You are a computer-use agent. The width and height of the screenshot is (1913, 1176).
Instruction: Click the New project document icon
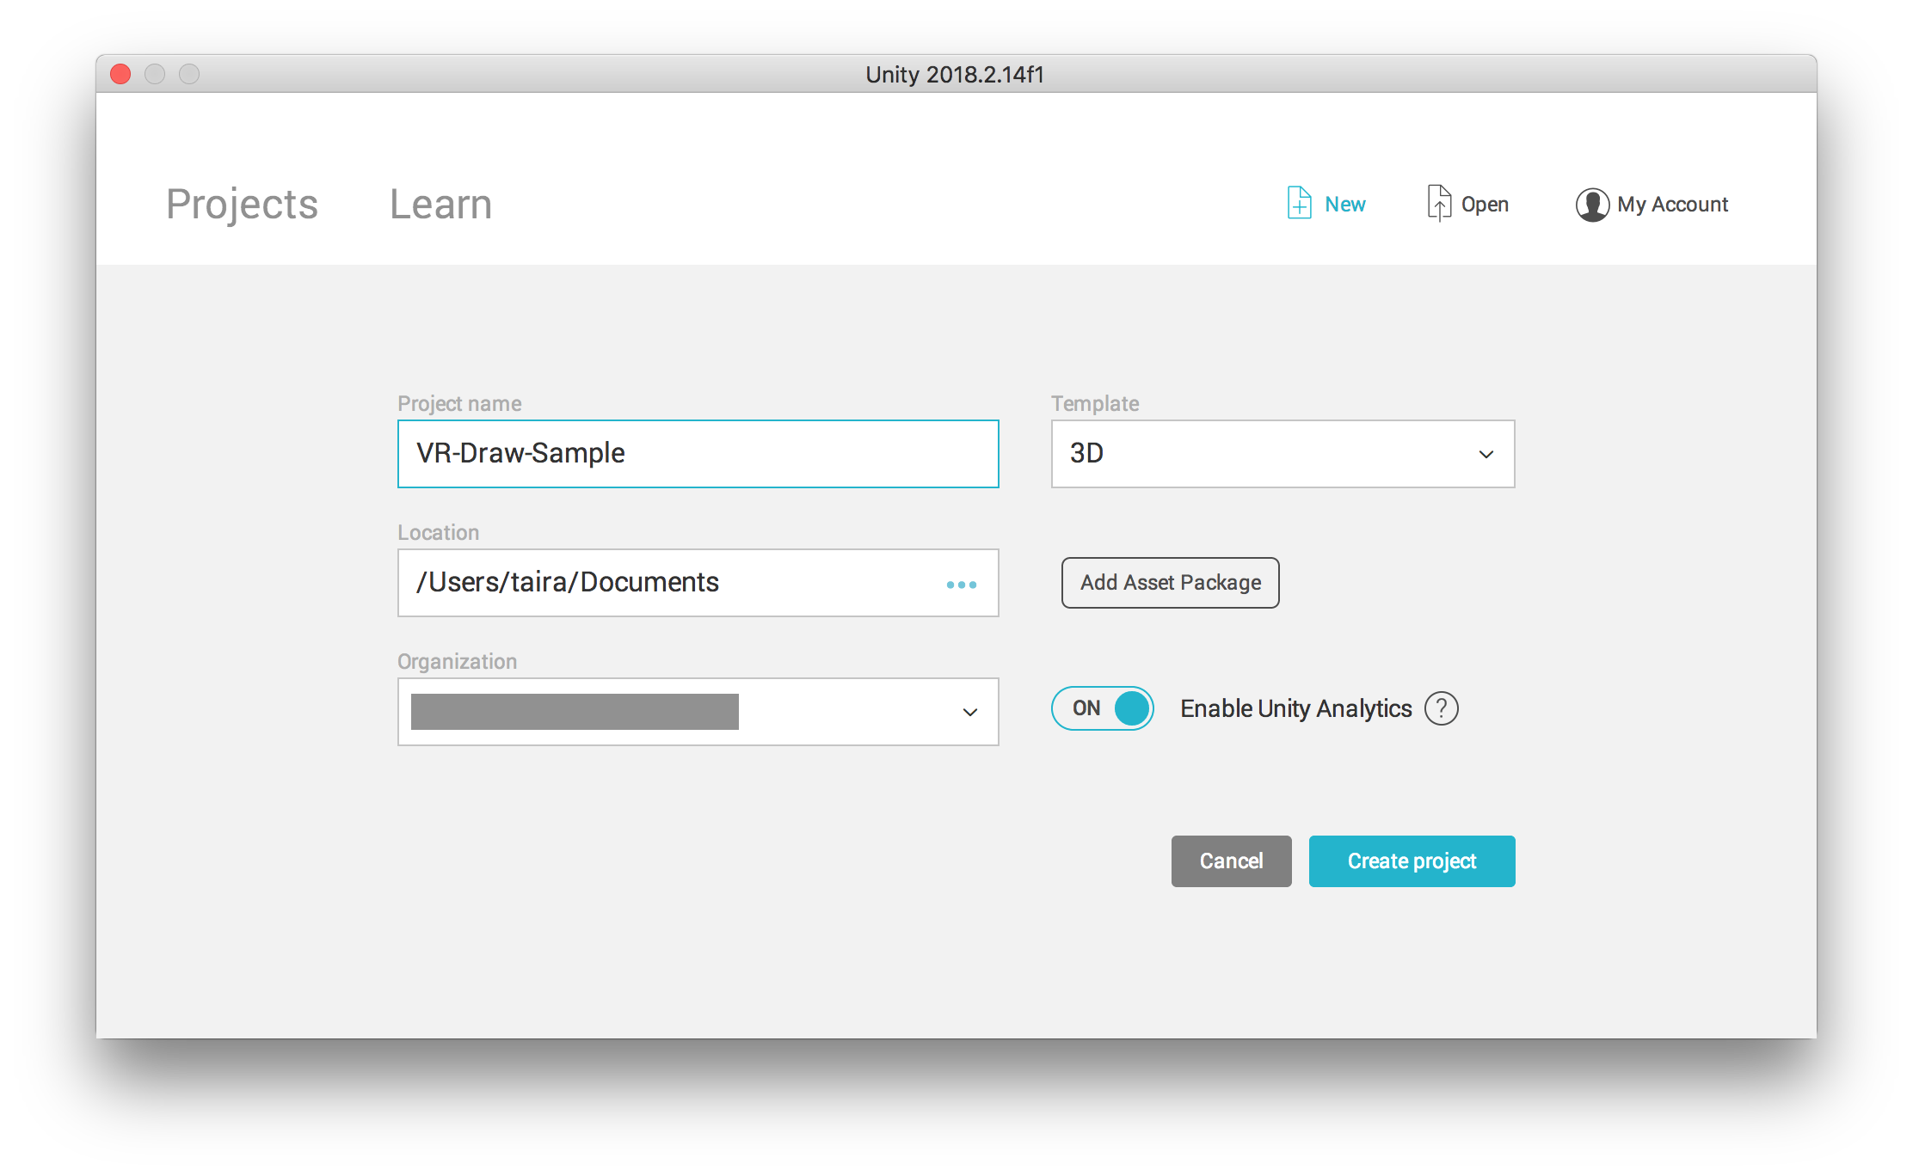pyautogui.click(x=1299, y=204)
